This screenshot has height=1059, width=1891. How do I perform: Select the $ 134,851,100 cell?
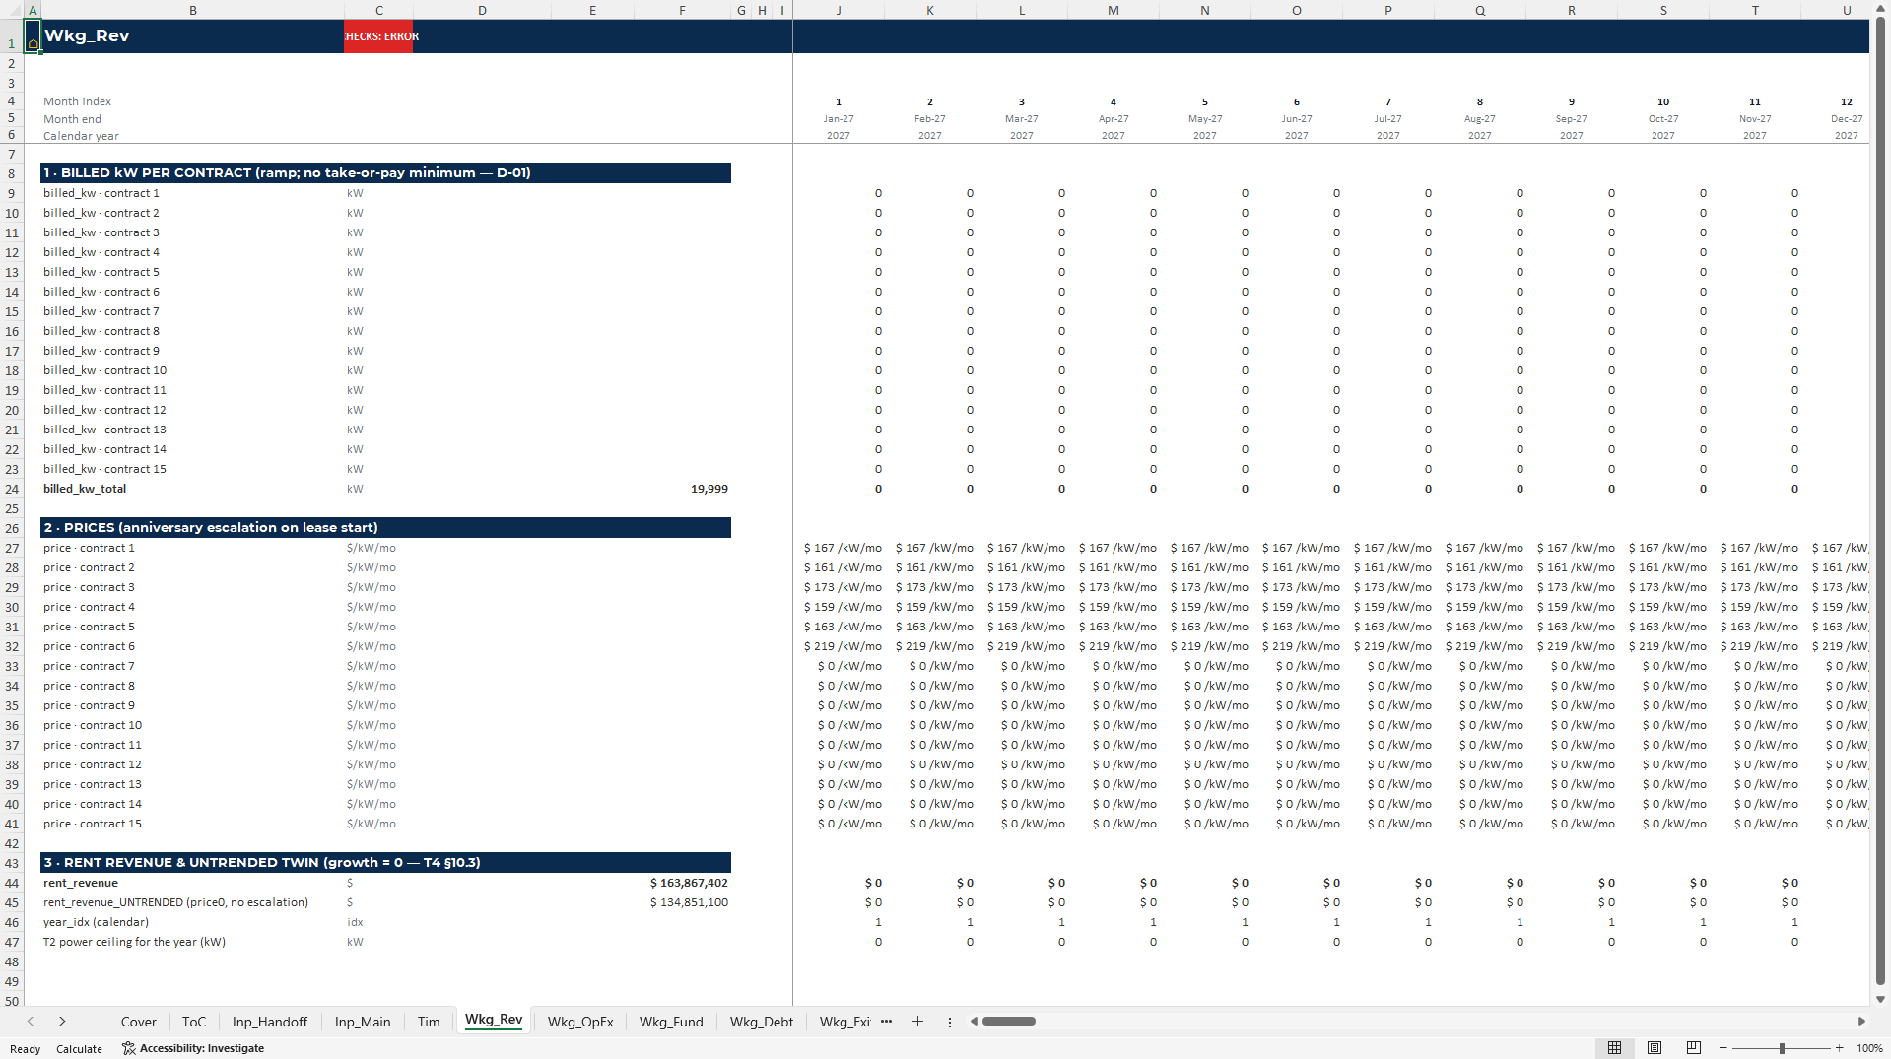tap(682, 902)
